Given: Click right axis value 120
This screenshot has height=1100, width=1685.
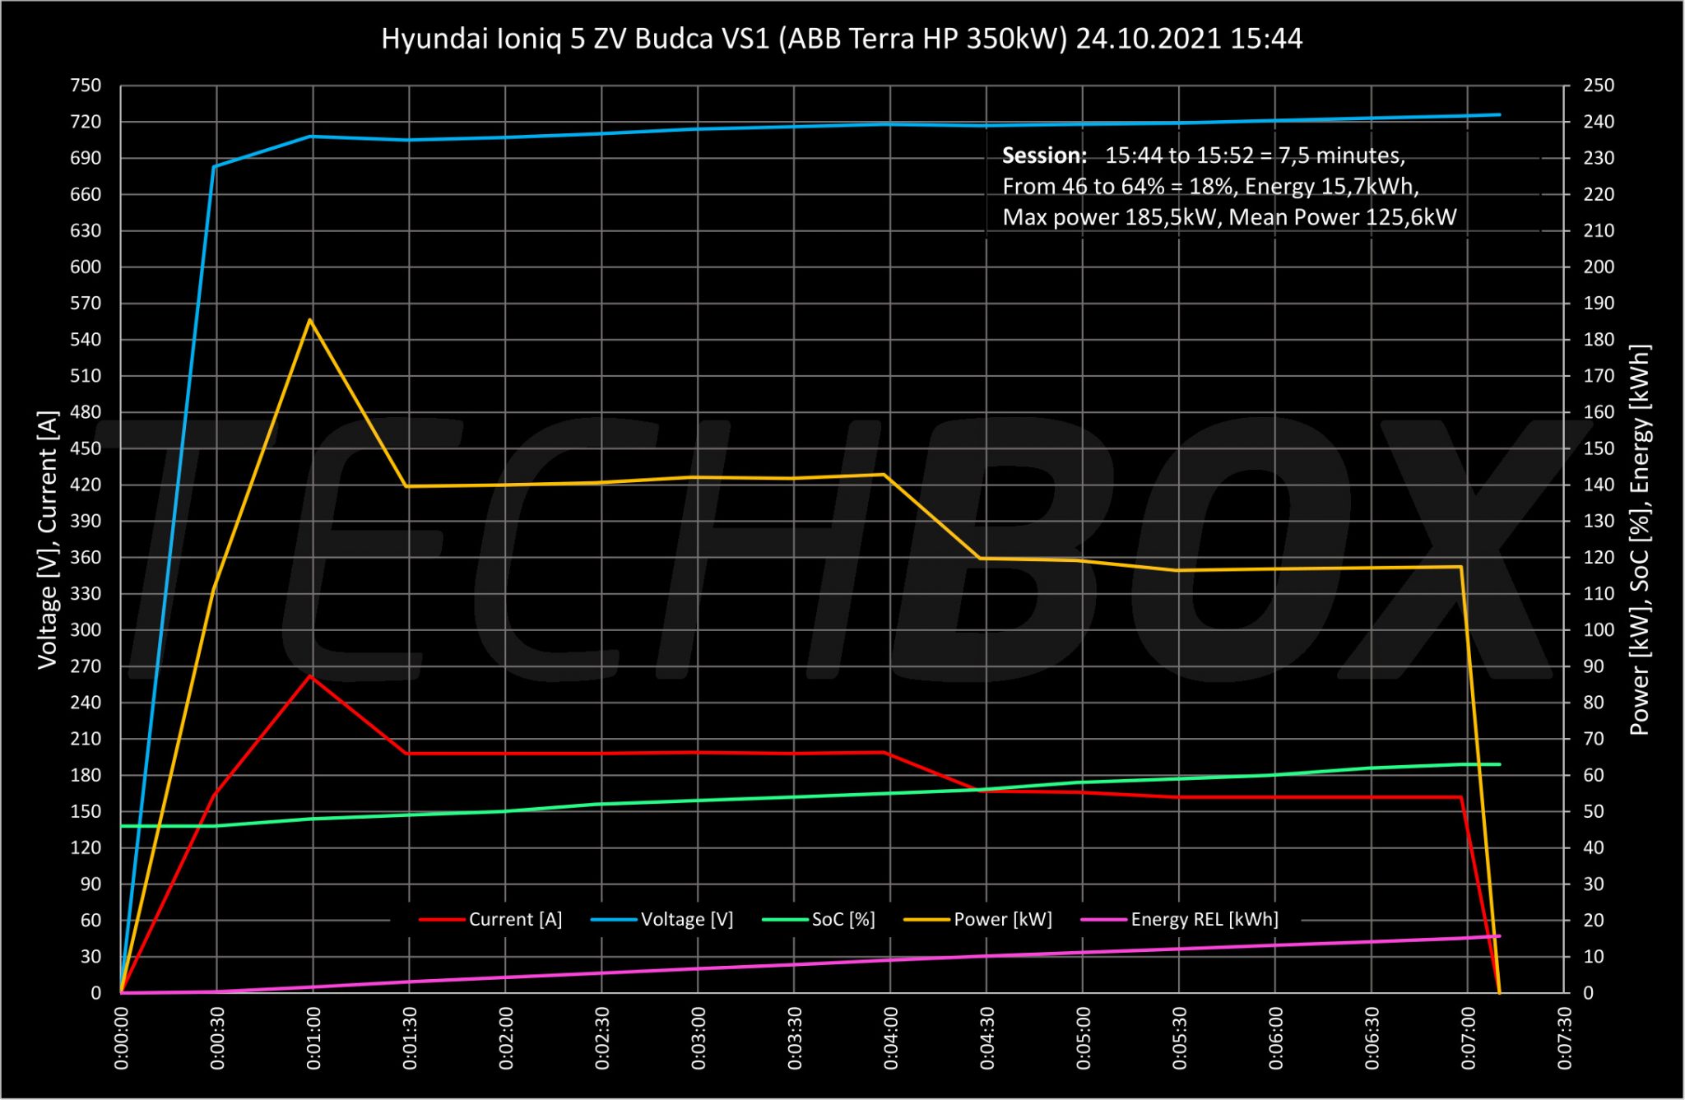Looking at the screenshot, I should (x=1599, y=557).
